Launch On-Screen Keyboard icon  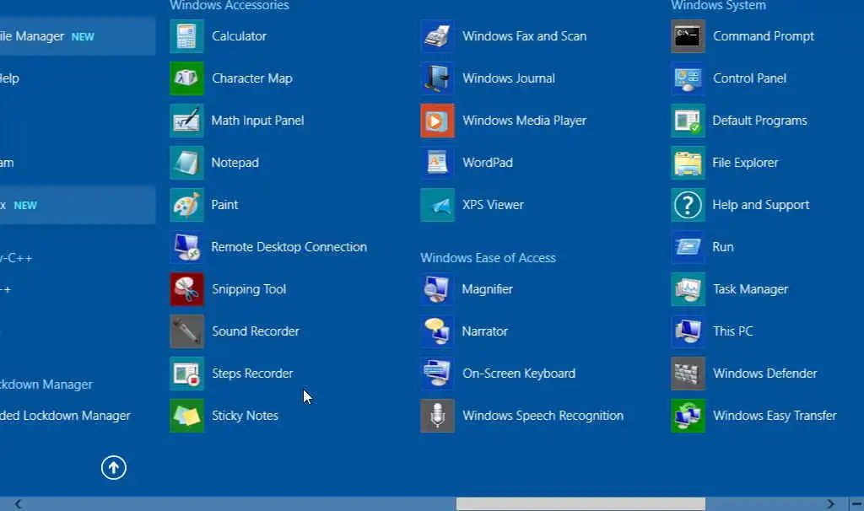point(438,374)
